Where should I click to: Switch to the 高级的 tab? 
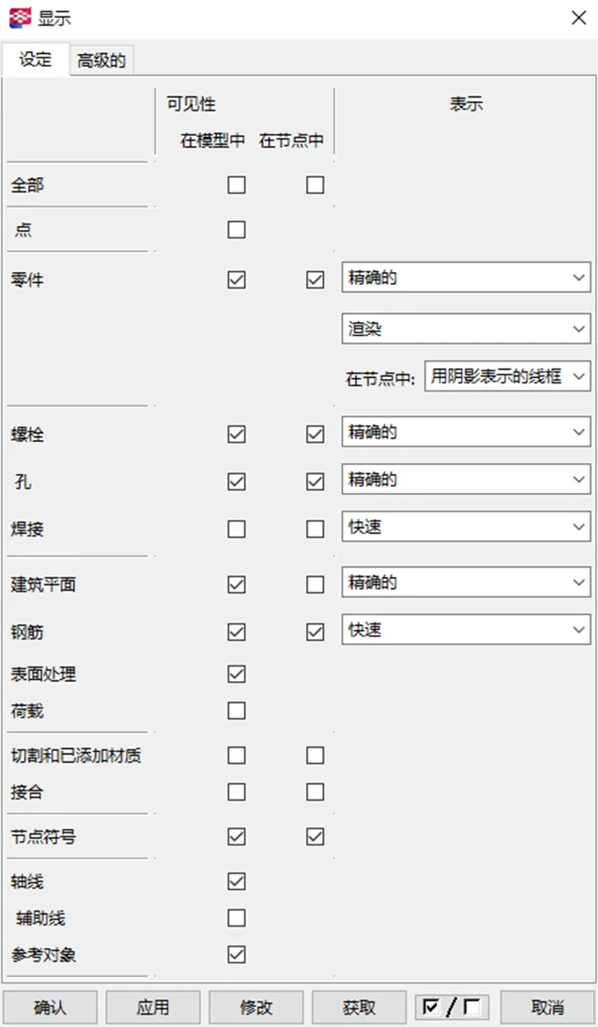[101, 61]
